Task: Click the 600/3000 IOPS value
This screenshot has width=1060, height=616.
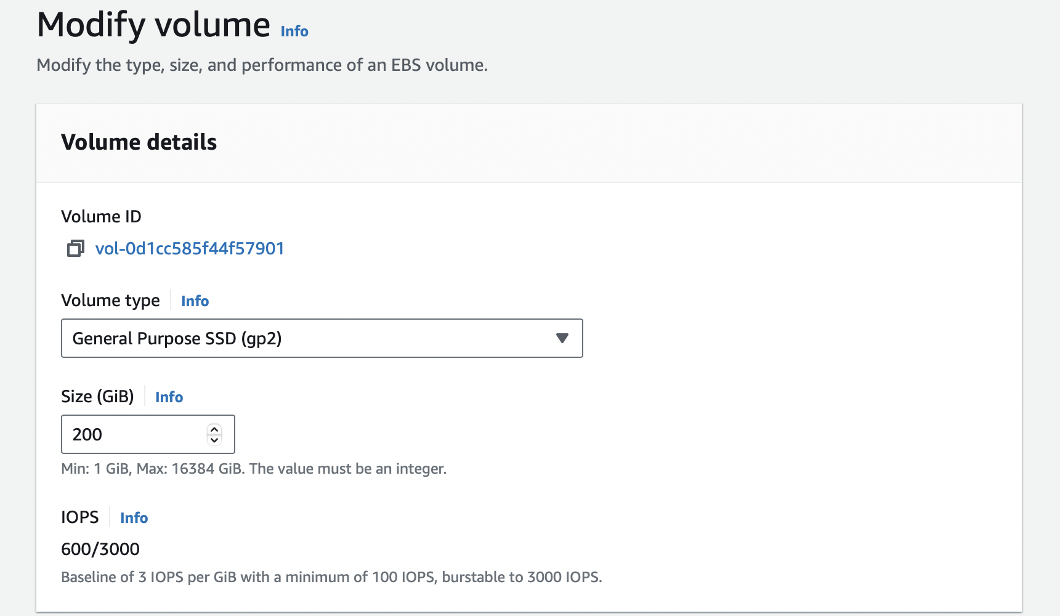Action: (100, 549)
